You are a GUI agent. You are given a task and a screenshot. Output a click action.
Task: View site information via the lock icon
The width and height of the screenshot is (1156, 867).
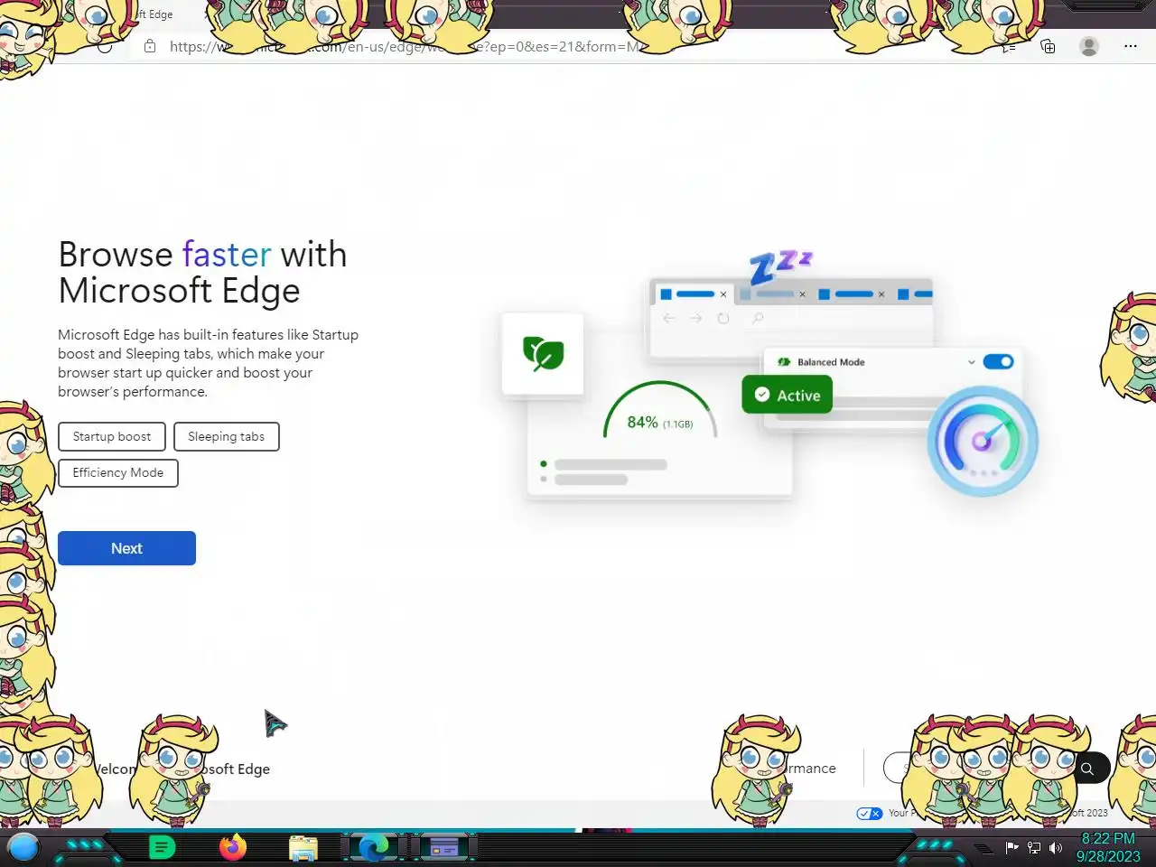(150, 46)
